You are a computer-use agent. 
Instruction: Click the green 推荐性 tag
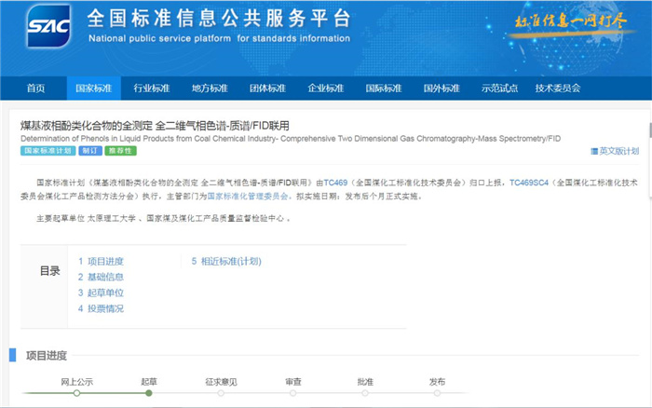pos(121,150)
